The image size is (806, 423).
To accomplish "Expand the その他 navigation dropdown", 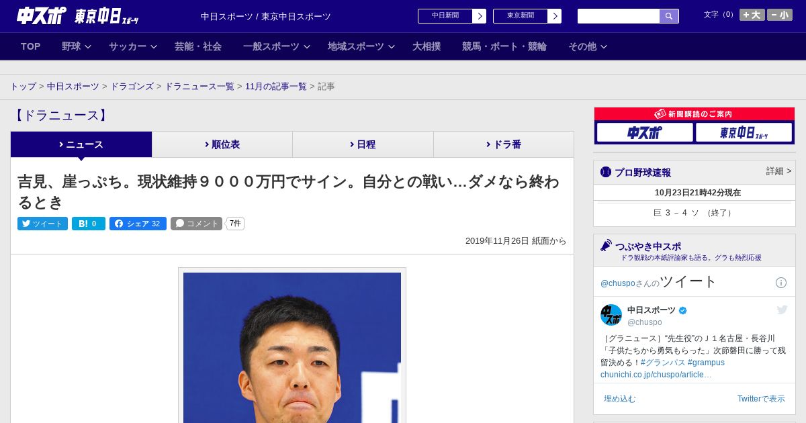I will [x=588, y=46].
